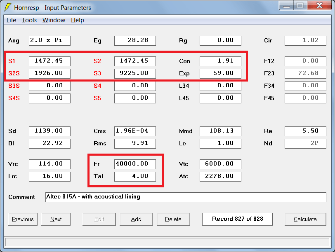Click the L45 input field
Screen dimensions: 335x252
(220, 98)
